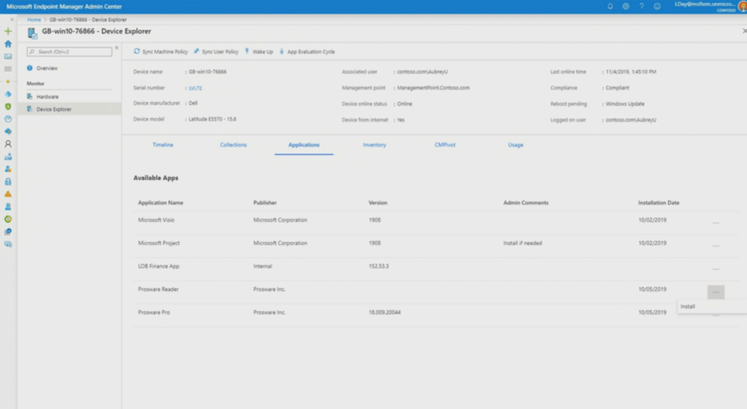Select the Microsoft Project application name
This screenshot has width=747, height=409.
tap(158, 243)
